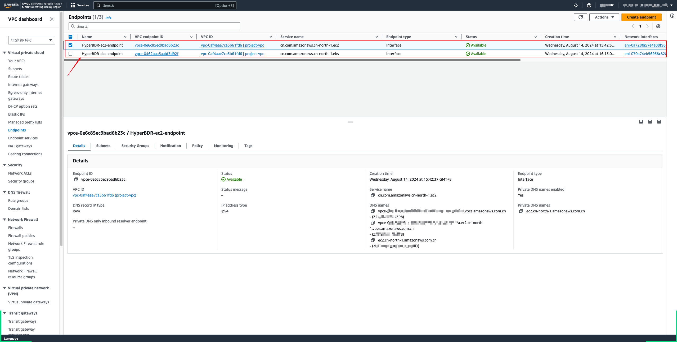This screenshot has height=342, width=677.
Task: Uncheck the HyperBDR-ec2-endpoint row checkbox
Action: (x=70, y=45)
